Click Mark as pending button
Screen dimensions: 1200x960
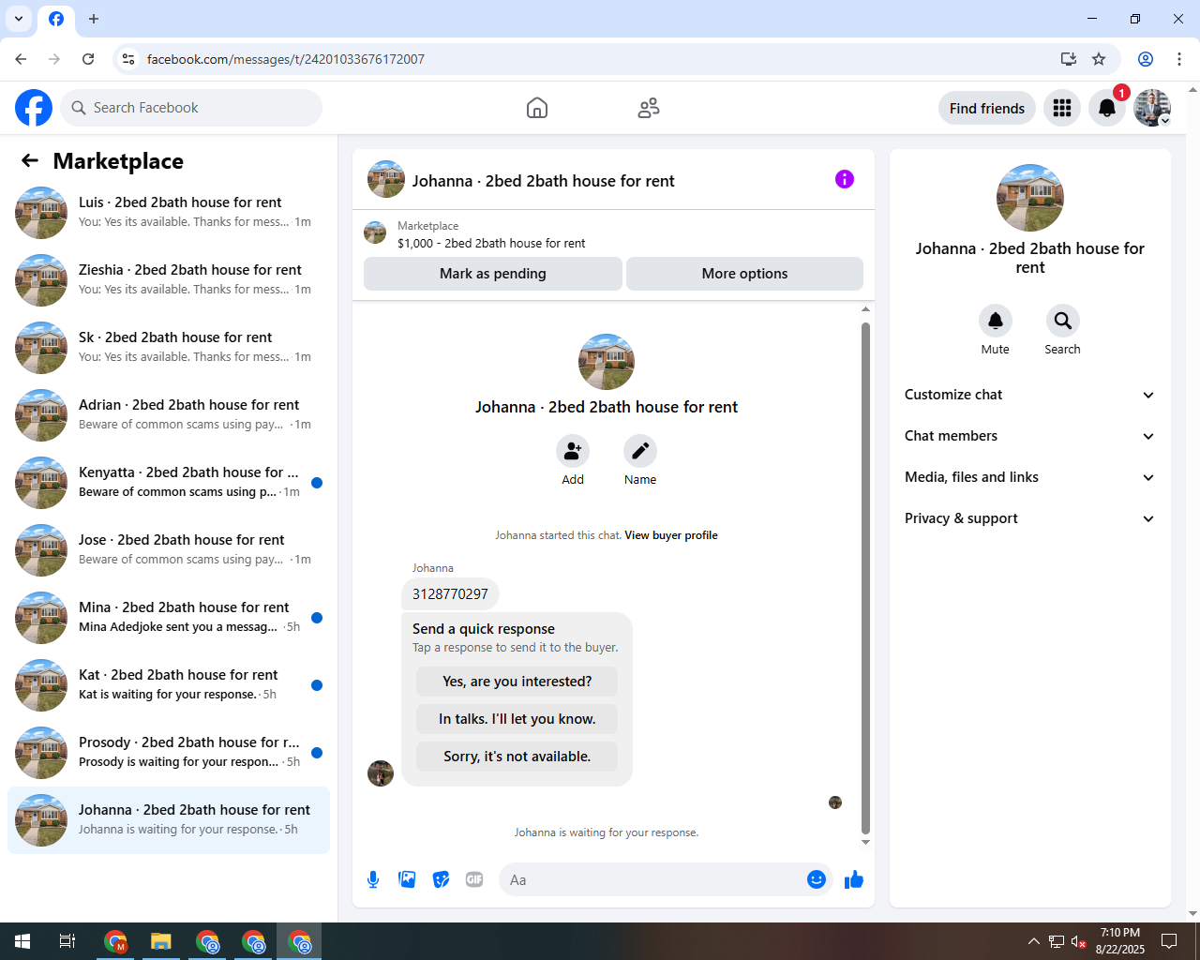click(493, 274)
